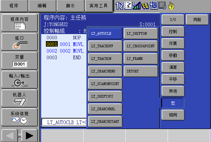Open the 顯示 display menu
The height and width of the screenshot is (142, 211).
(x=70, y=6)
